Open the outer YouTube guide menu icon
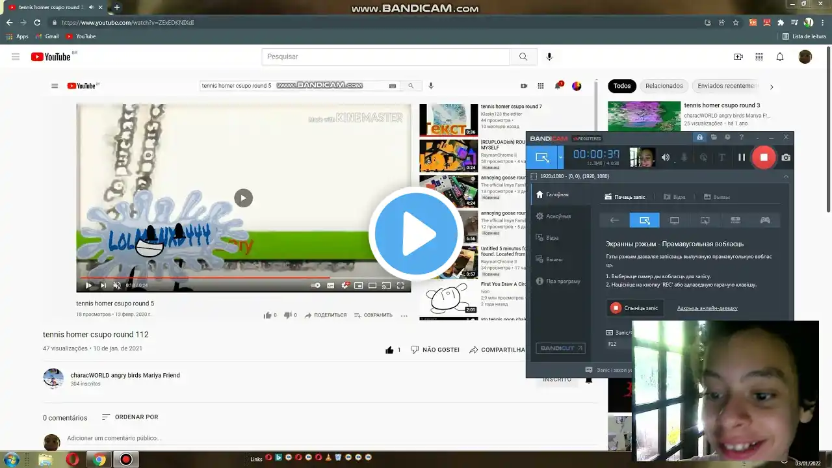The height and width of the screenshot is (468, 832). 16,57
